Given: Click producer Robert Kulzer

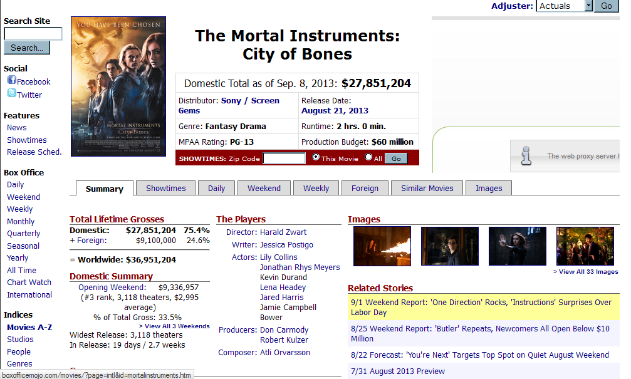Looking at the screenshot, I should [284, 340].
